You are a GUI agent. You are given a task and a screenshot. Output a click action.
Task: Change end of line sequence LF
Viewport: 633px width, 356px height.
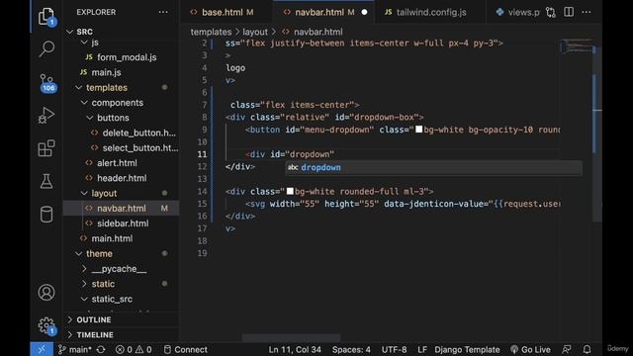tap(422, 349)
